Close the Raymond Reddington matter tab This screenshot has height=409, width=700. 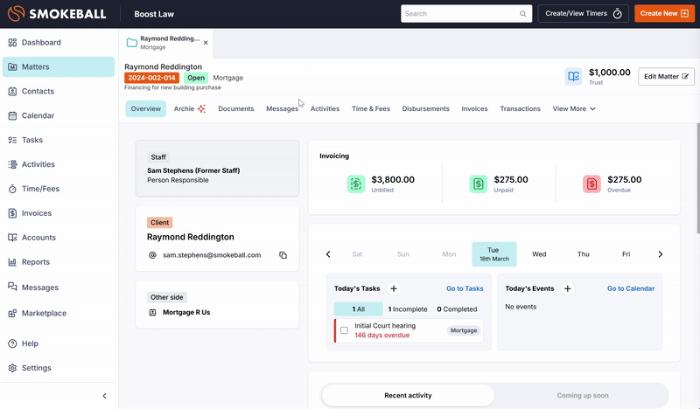206,43
